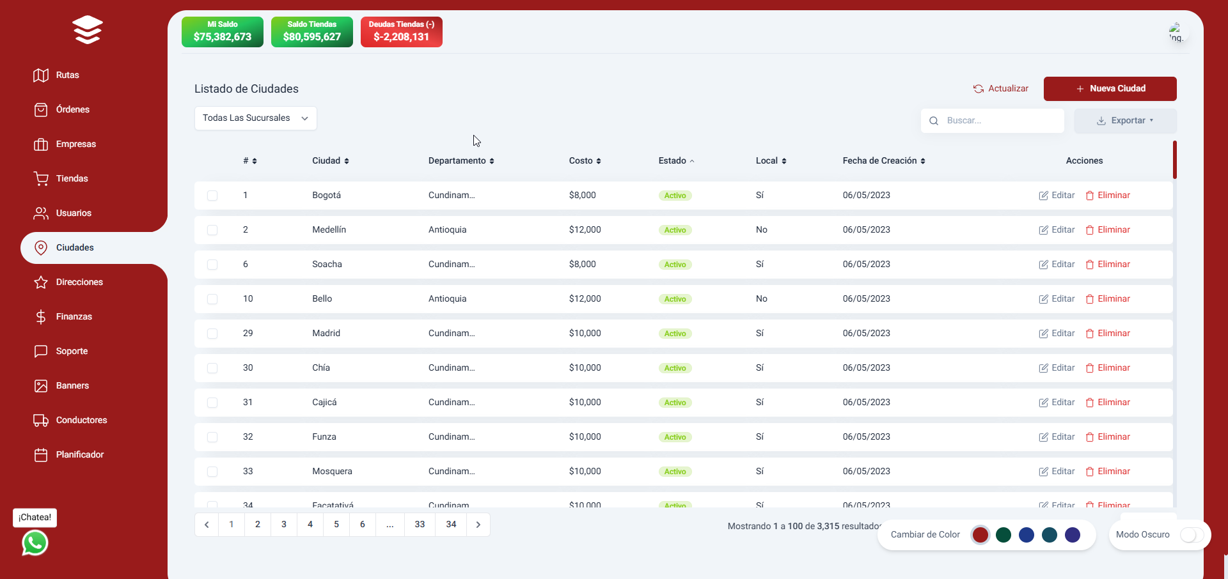1228x579 pixels.
Task: Open the Planificador calendar section
Action: (x=79, y=454)
